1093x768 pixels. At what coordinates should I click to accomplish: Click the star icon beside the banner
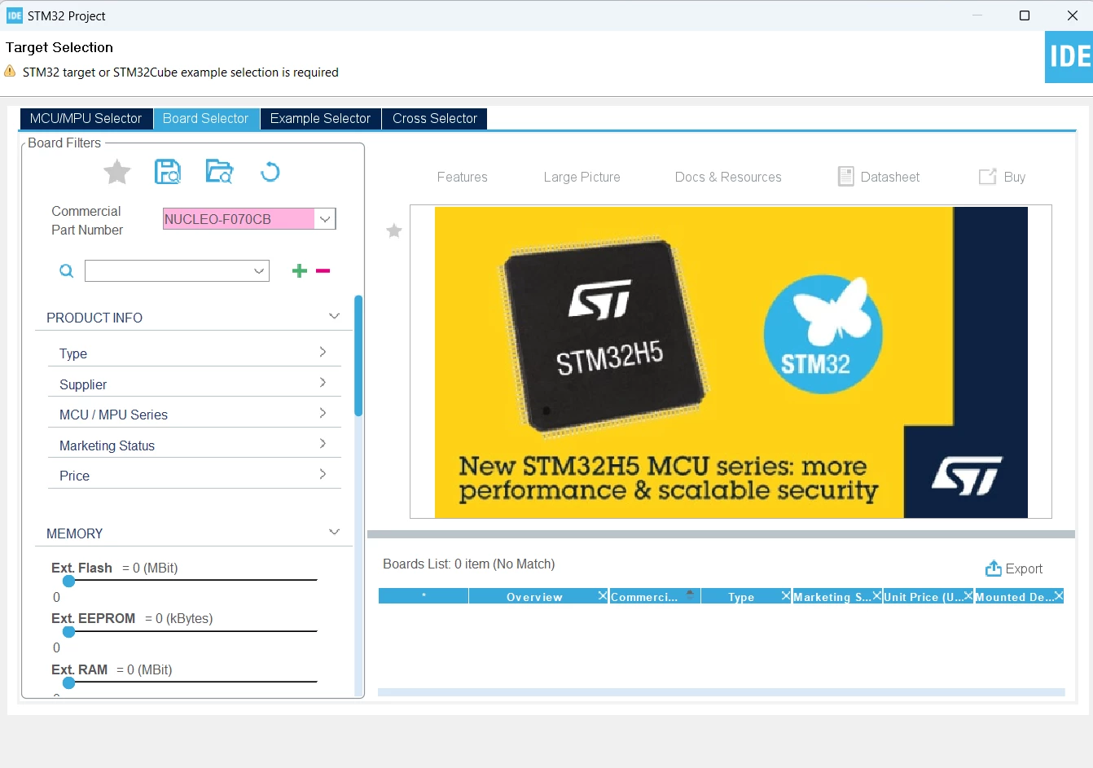click(394, 230)
